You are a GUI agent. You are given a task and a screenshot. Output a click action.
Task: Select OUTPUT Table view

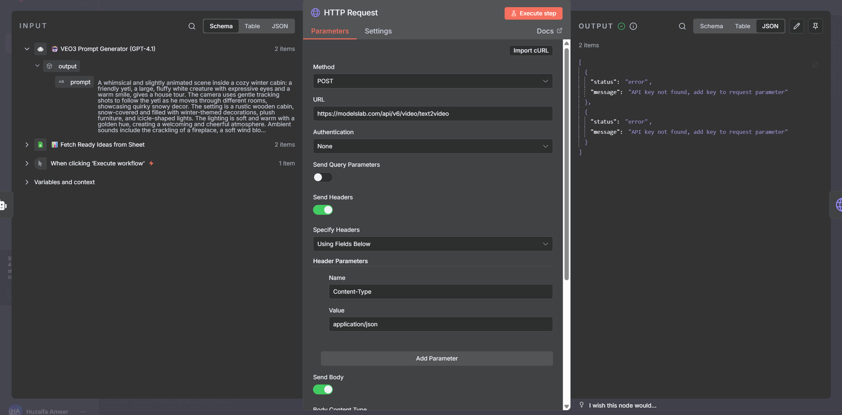click(x=743, y=26)
